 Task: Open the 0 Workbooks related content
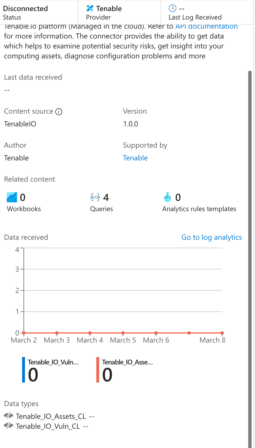[24, 202]
